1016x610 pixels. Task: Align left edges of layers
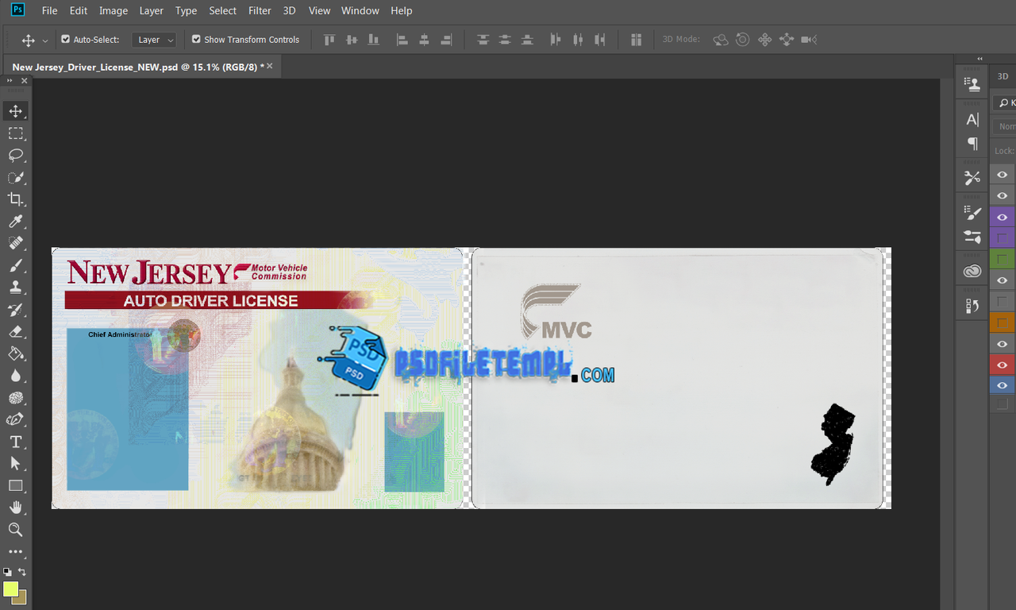tap(402, 39)
